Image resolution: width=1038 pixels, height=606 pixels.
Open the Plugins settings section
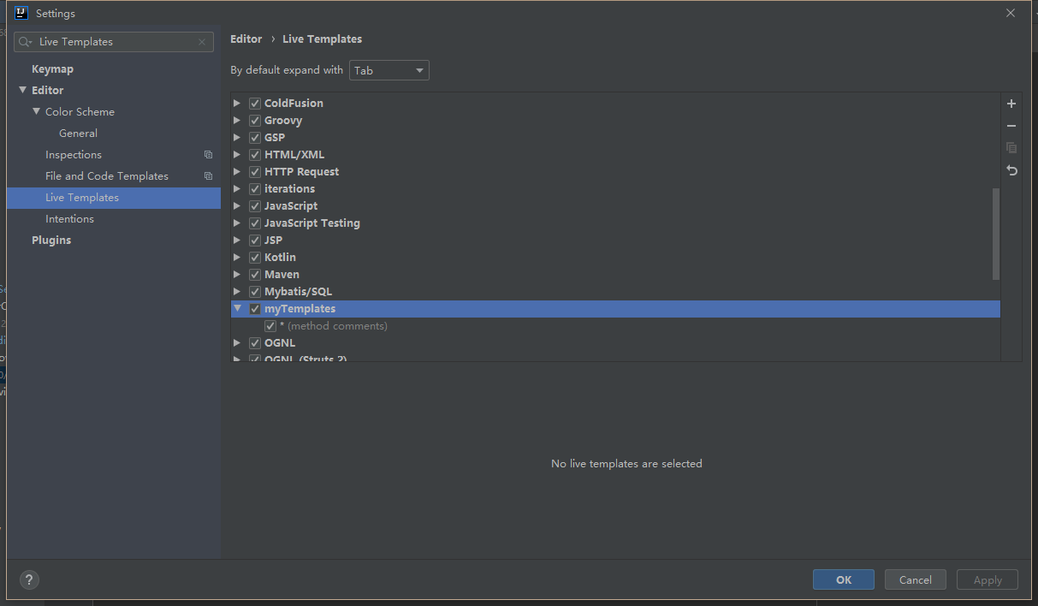51,240
